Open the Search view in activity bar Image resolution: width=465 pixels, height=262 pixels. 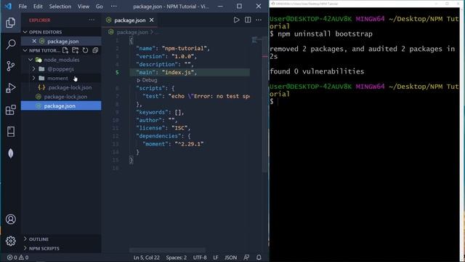click(x=11, y=44)
